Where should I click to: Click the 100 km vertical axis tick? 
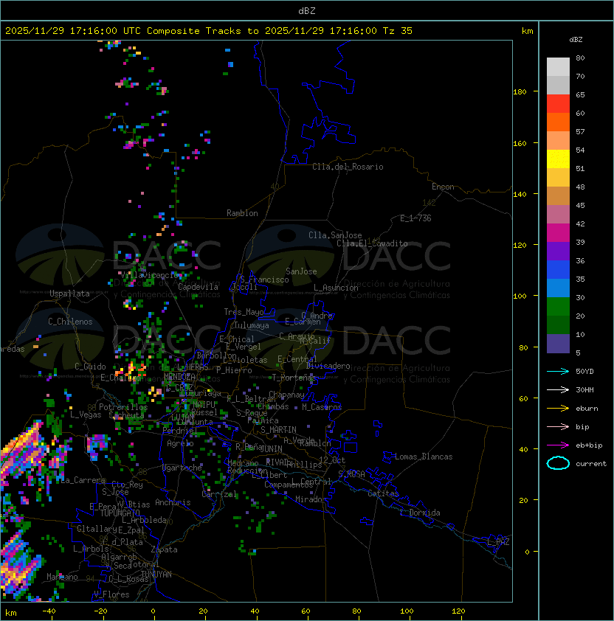(520, 296)
